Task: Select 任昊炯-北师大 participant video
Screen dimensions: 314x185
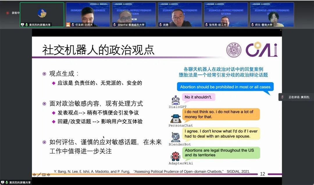Action: click(x=88, y=15)
